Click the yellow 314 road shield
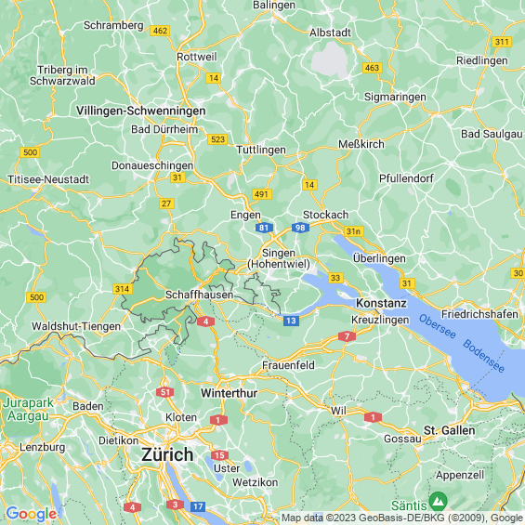Image resolution: width=525 pixels, height=525 pixels. coord(122,289)
